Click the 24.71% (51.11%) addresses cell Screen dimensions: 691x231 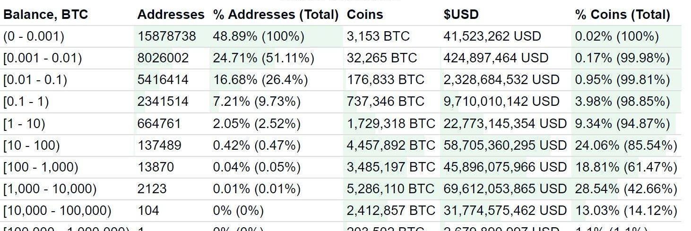263,58
